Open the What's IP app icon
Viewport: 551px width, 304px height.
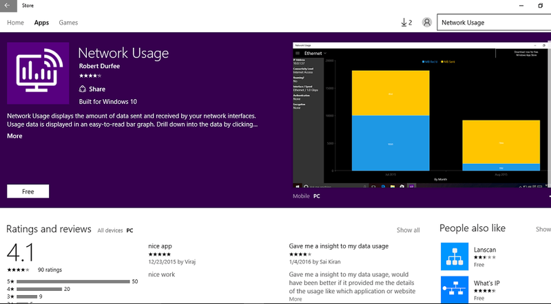click(x=455, y=290)
